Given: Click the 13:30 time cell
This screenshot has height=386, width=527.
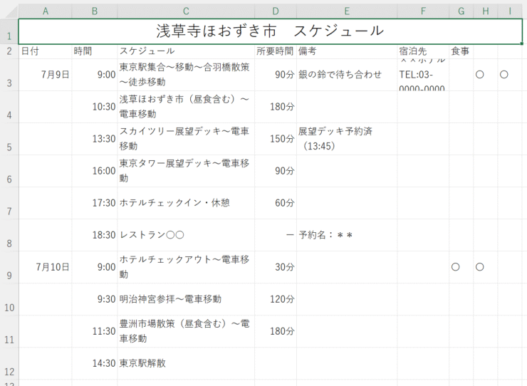Looking at the screenshot, I should pos(95,139).
